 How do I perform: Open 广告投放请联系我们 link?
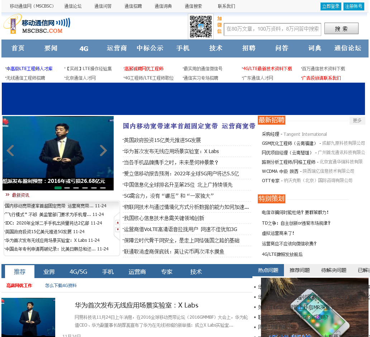coord(321,78)
